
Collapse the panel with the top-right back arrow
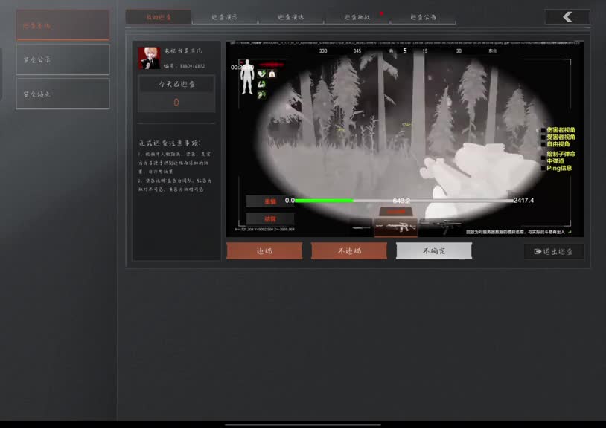click(567, 16)
